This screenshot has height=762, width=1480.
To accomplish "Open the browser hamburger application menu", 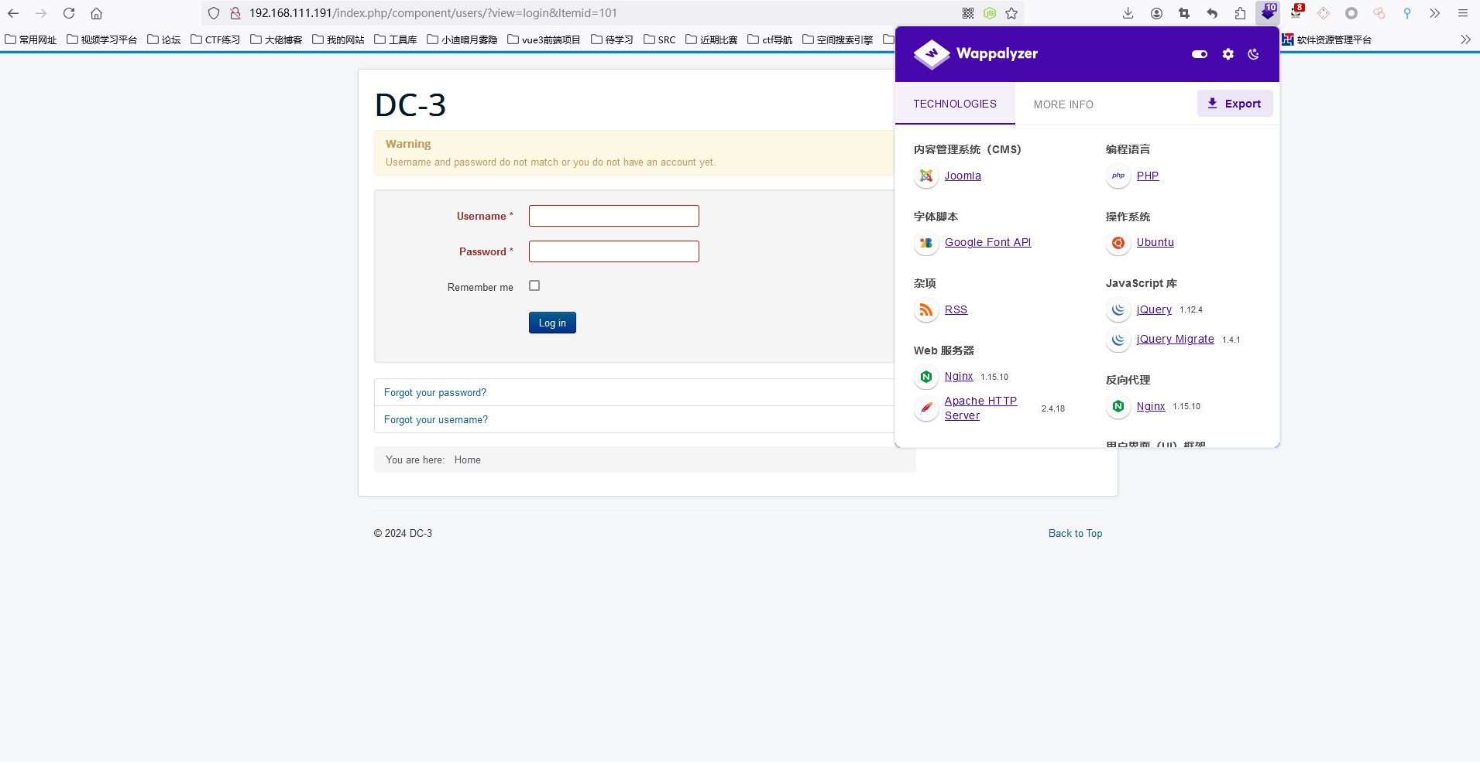I will (1462, 13).
